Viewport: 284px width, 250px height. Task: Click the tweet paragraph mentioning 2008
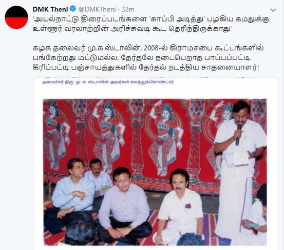[x=148, y=58]
